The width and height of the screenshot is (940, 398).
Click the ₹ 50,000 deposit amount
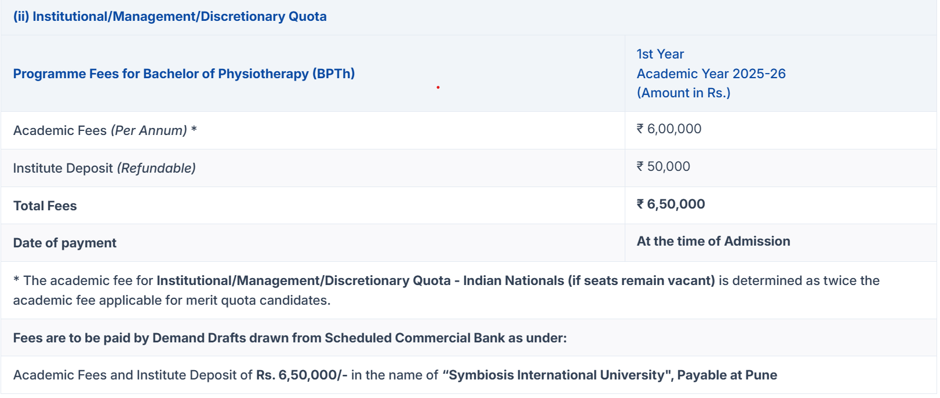click(x=663, y=166)
